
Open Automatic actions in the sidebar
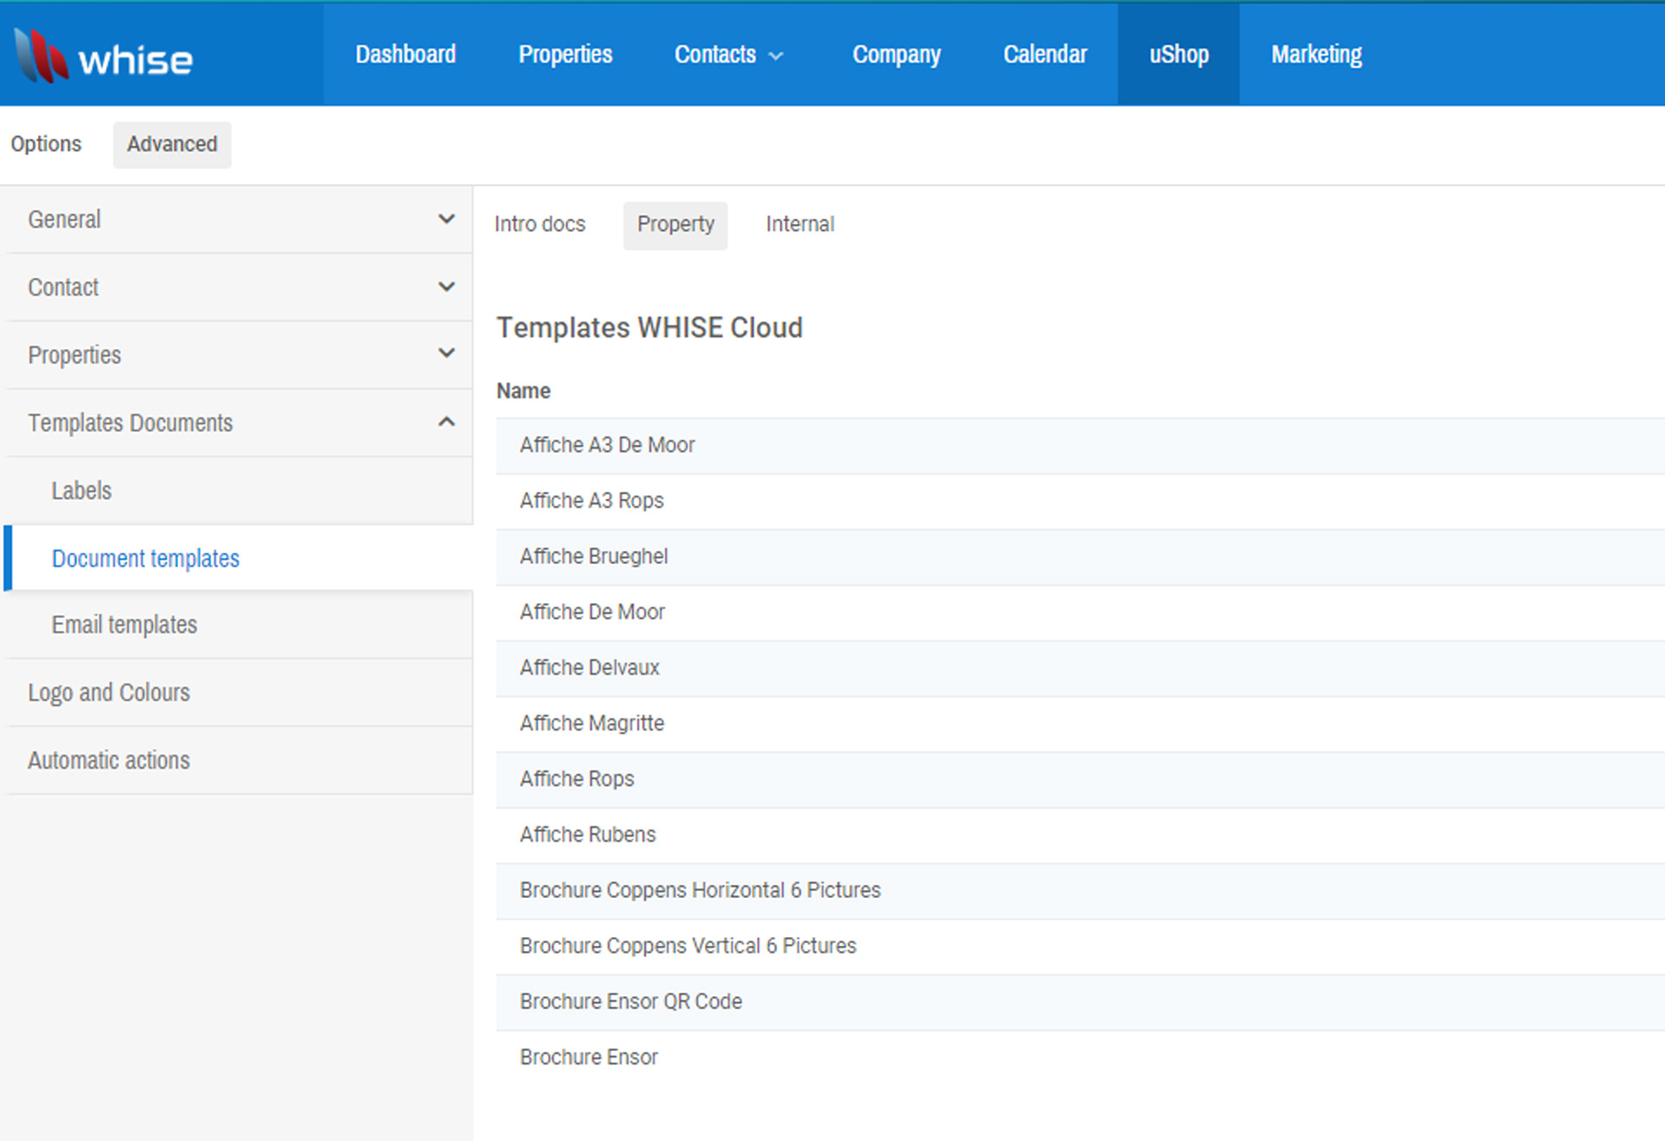[239, 760]
